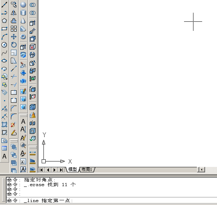Select the Move modify tool
The height and width of the screenshot is (205, 217).
(x=14, y=37)
